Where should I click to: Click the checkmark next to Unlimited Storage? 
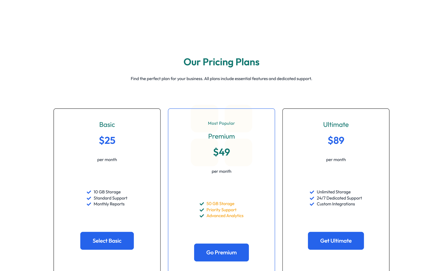(x=312, y=192)
